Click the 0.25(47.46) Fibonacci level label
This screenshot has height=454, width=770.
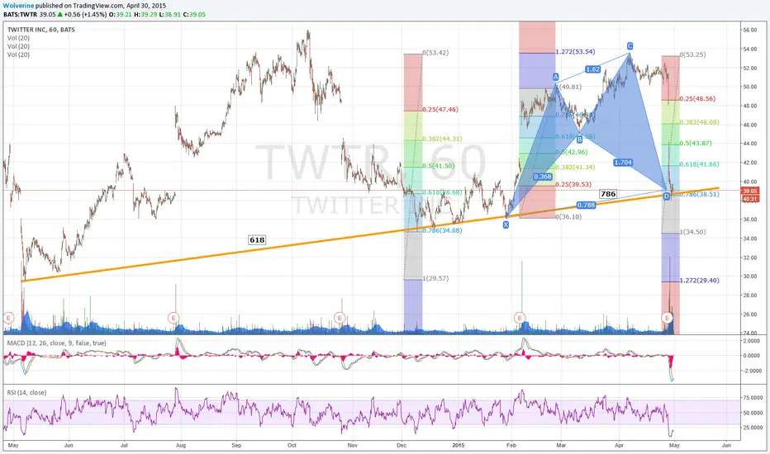(x=440, y=110)
